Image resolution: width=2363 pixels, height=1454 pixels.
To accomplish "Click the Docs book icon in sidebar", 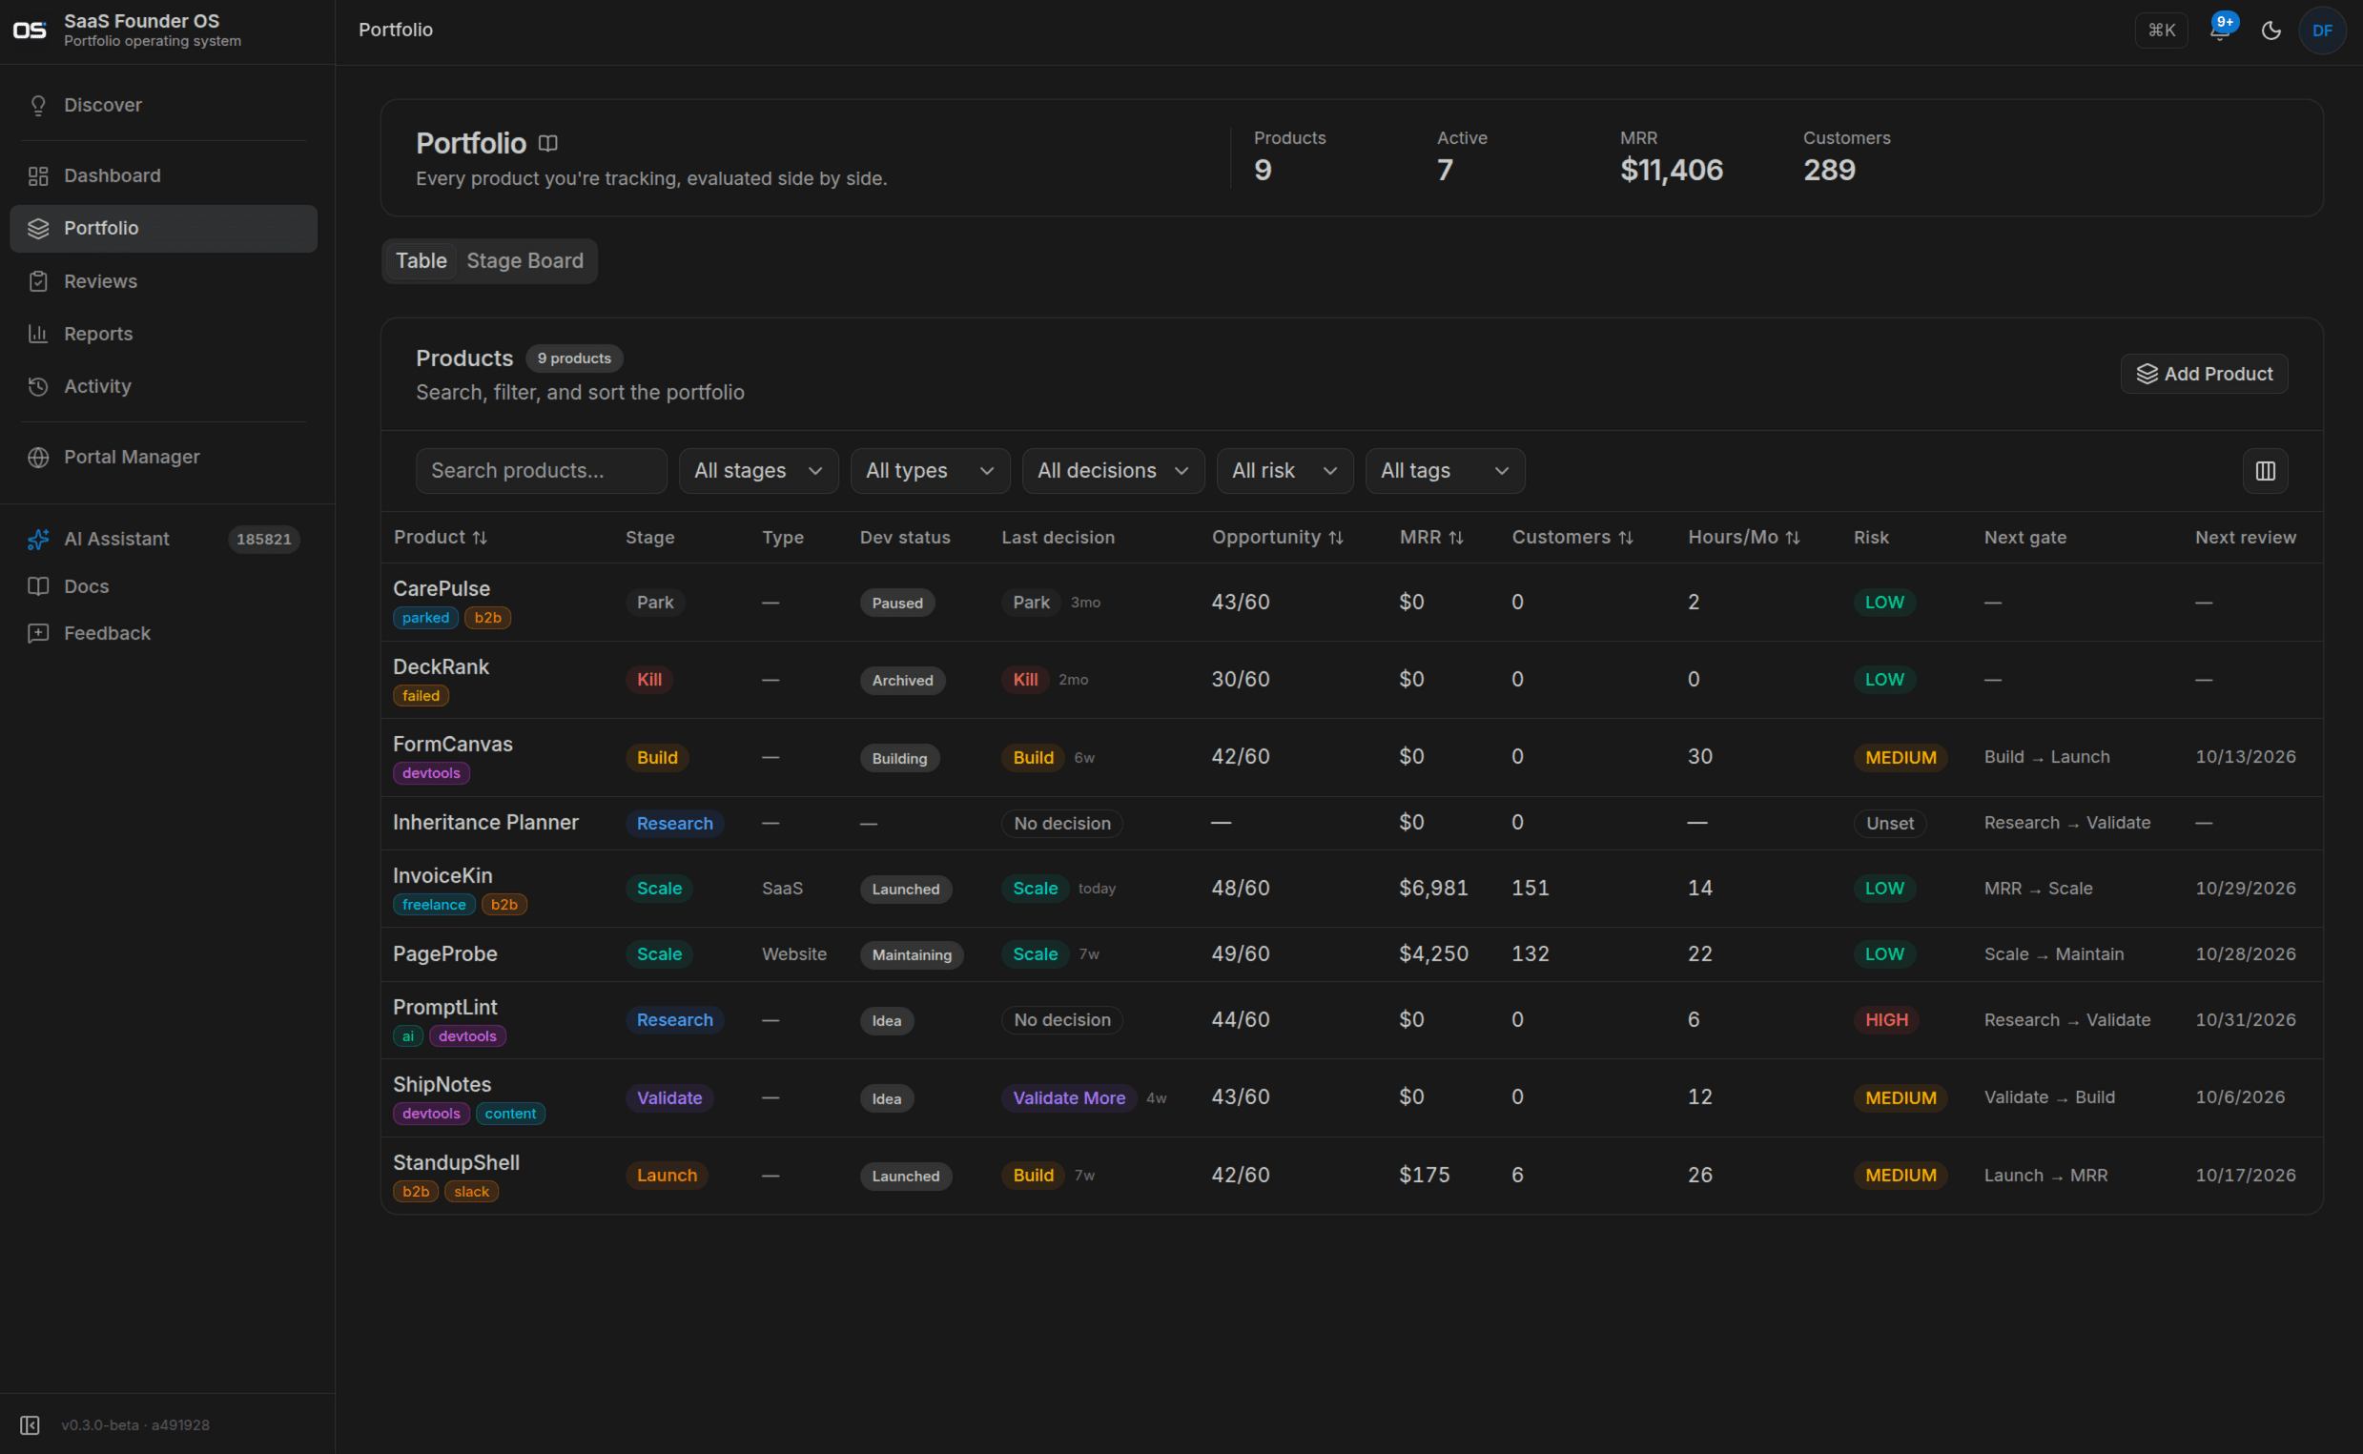I will point(38,586).
